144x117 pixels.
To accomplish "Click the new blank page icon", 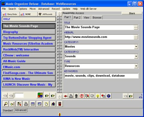I will tap(46, 104).
